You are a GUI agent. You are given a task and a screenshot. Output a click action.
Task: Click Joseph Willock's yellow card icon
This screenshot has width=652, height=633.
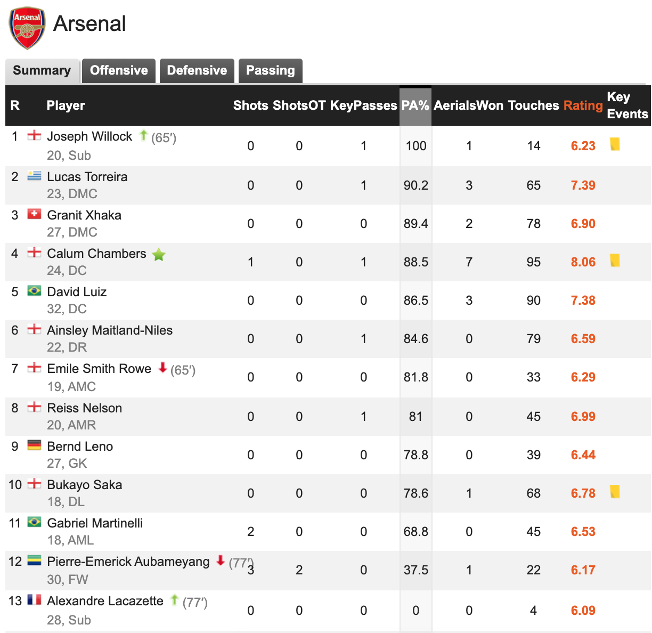click(x=615, y=144)
